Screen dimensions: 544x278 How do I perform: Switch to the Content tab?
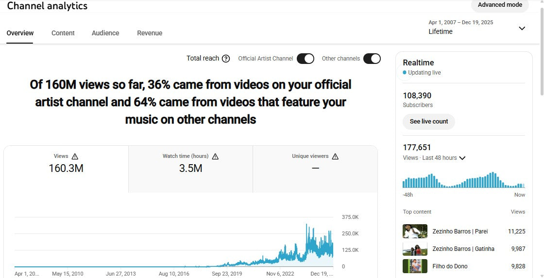[63, 33]
